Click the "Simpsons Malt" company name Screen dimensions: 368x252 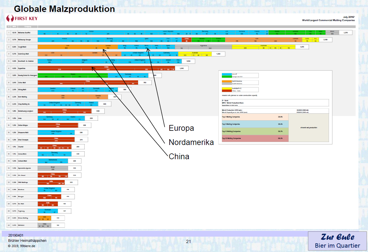[24, 132]
